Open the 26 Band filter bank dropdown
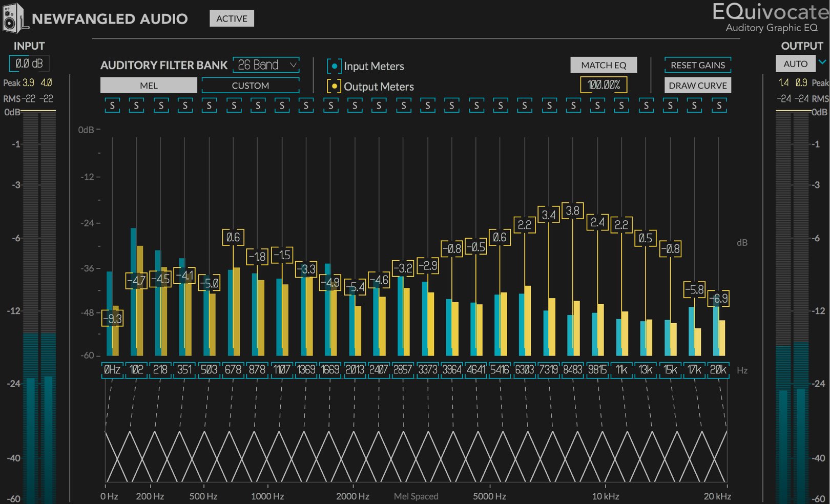The width and height of the screenshot is (830, 504). [x=266, y=65]
